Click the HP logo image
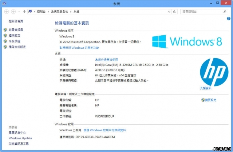 click(x=214, y=72)
